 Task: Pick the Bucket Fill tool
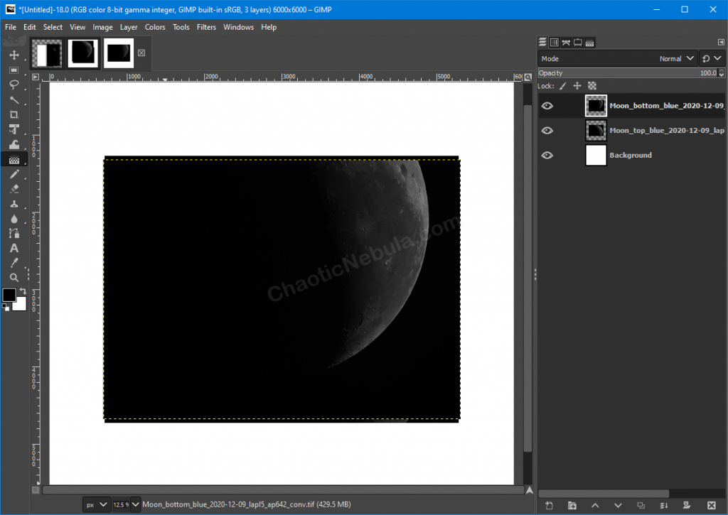(14, 144)
